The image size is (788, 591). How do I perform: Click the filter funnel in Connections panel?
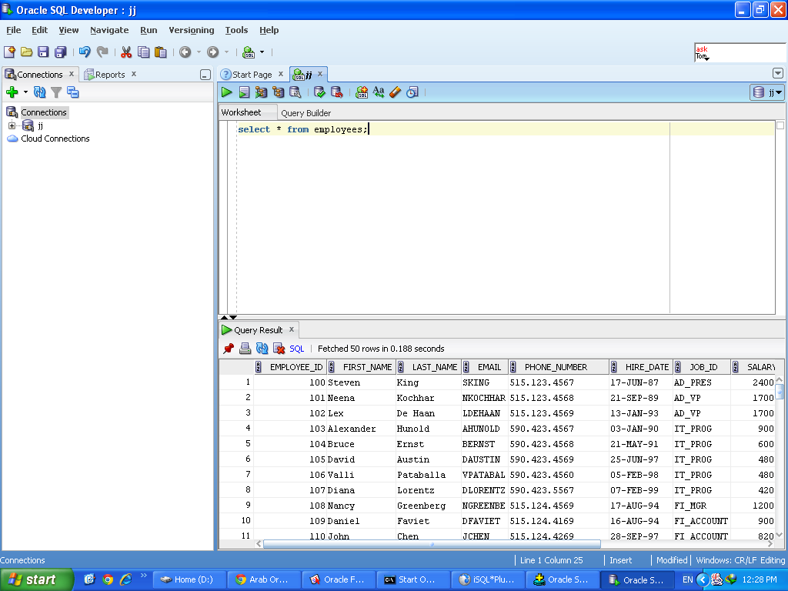pos(56,92)
